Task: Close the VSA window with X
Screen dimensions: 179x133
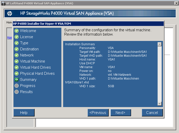Action: [x=176, y=3]
